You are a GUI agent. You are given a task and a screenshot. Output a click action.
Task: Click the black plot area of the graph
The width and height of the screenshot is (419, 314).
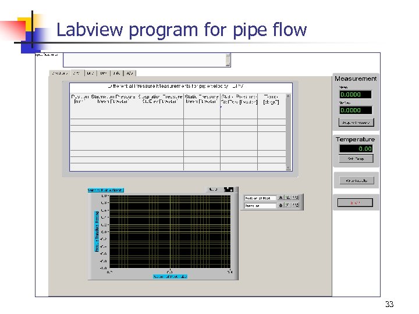click(170, 232)
